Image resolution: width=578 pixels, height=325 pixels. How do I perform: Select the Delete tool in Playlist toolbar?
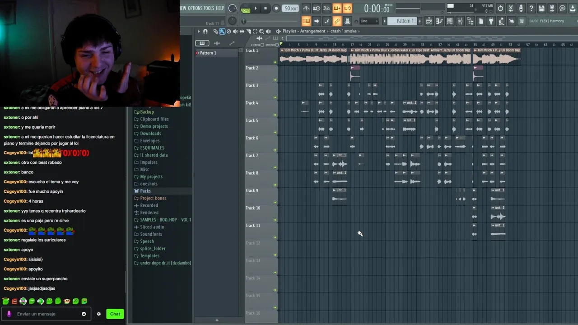229,31
